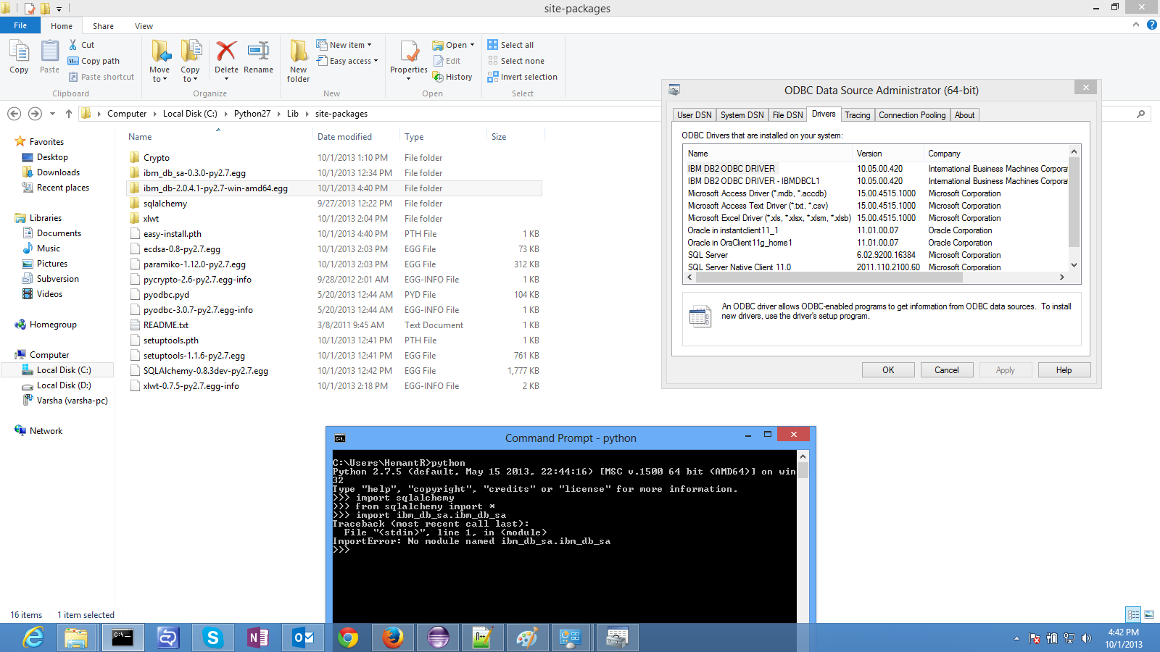Create a New folder from the ribbon

click(x=298, y=62)
